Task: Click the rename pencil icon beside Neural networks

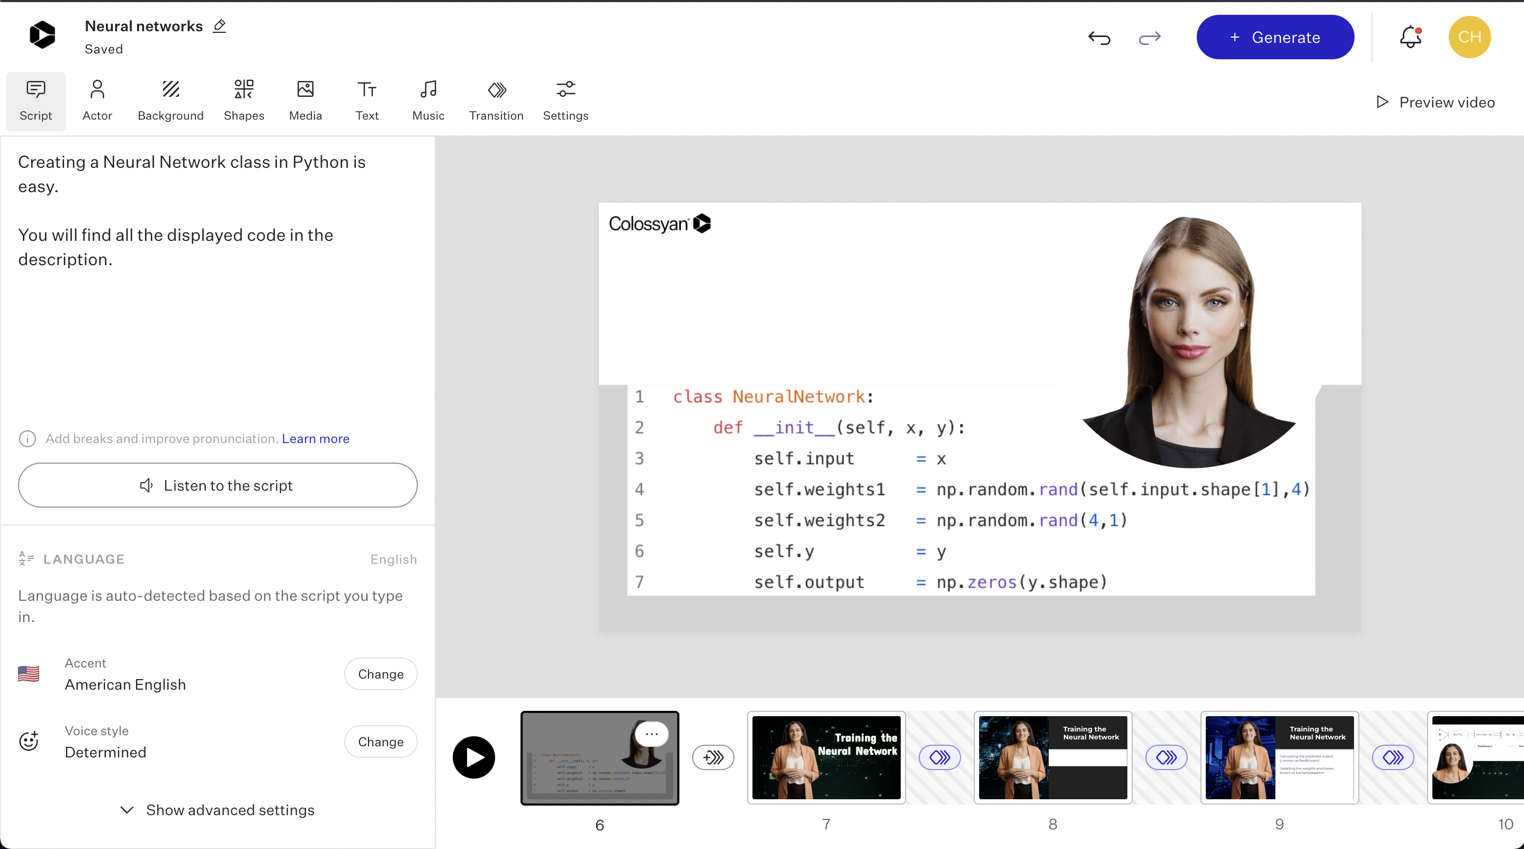Action: click(x=219, y=26)
